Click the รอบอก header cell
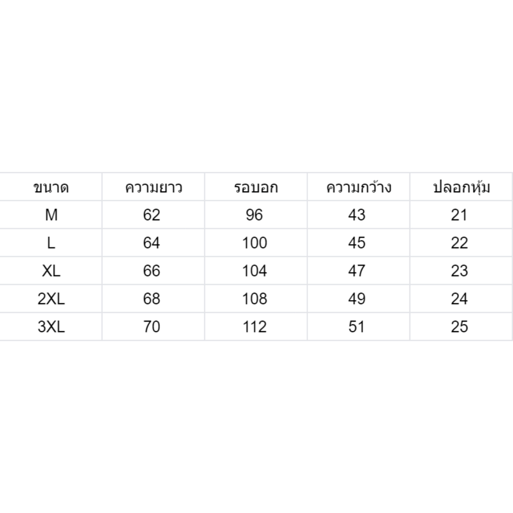 tap(256, 187)
